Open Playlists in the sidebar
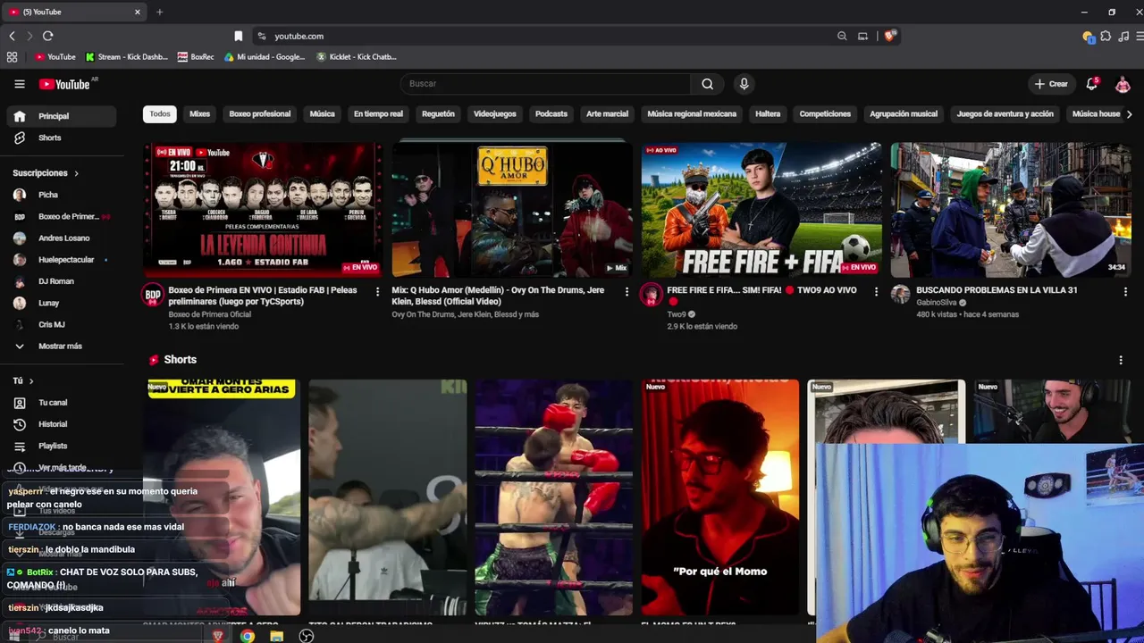The height and width of the screenshot is (643, 1144). [x=62, y=446]
